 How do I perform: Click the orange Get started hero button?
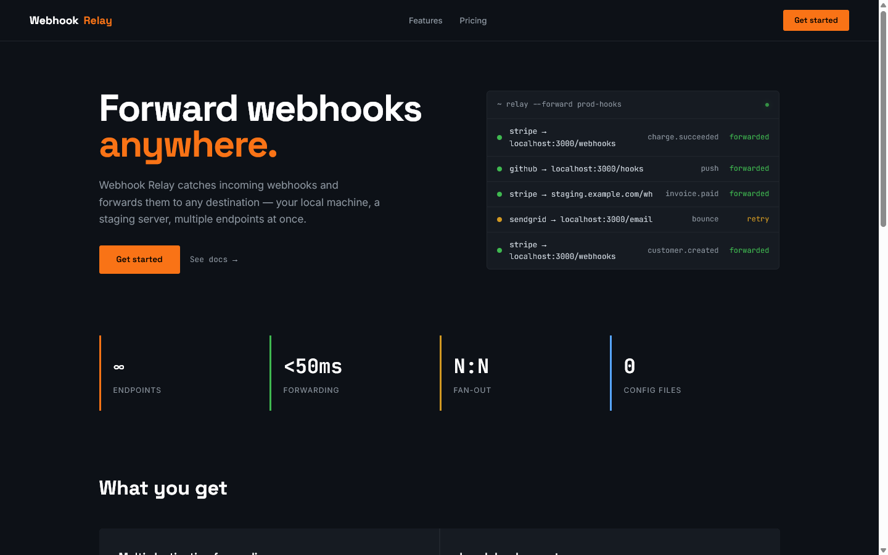coord(139,260)
